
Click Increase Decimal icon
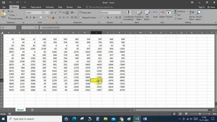[116, 18]
